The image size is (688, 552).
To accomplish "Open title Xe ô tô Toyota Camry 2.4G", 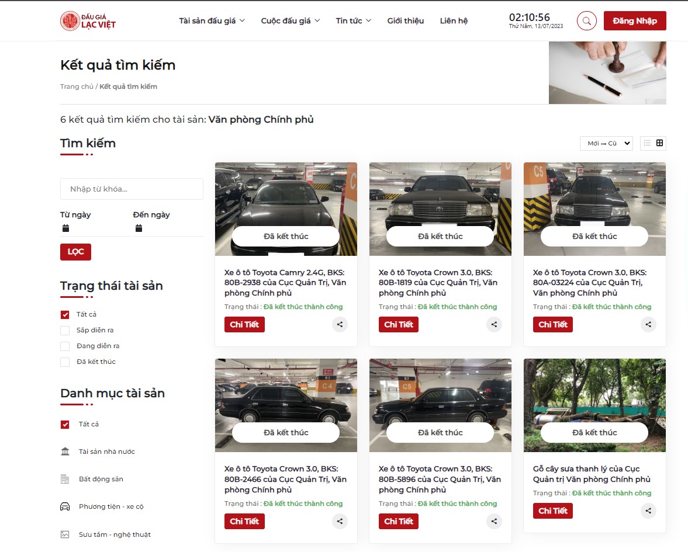I will pyautogui.click(x=285, y=283).
